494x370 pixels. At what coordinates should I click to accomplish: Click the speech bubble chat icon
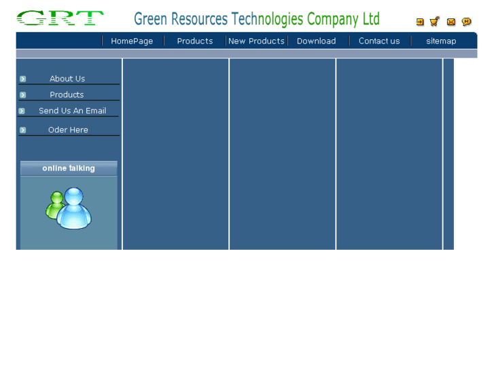point(466,22)
